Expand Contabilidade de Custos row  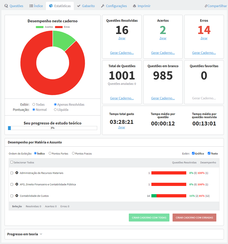tap(17, 196)
